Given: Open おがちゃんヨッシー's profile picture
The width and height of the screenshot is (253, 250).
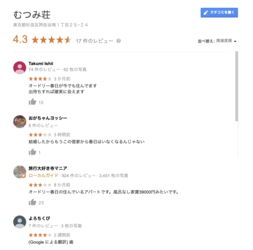Looking at the screenshot, I should 20,122.
